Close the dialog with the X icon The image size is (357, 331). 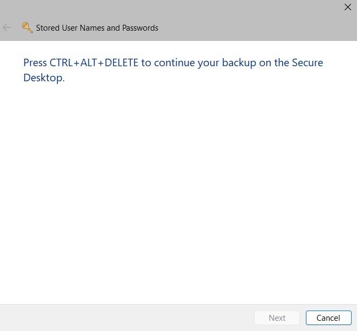[x=348, y=7]
